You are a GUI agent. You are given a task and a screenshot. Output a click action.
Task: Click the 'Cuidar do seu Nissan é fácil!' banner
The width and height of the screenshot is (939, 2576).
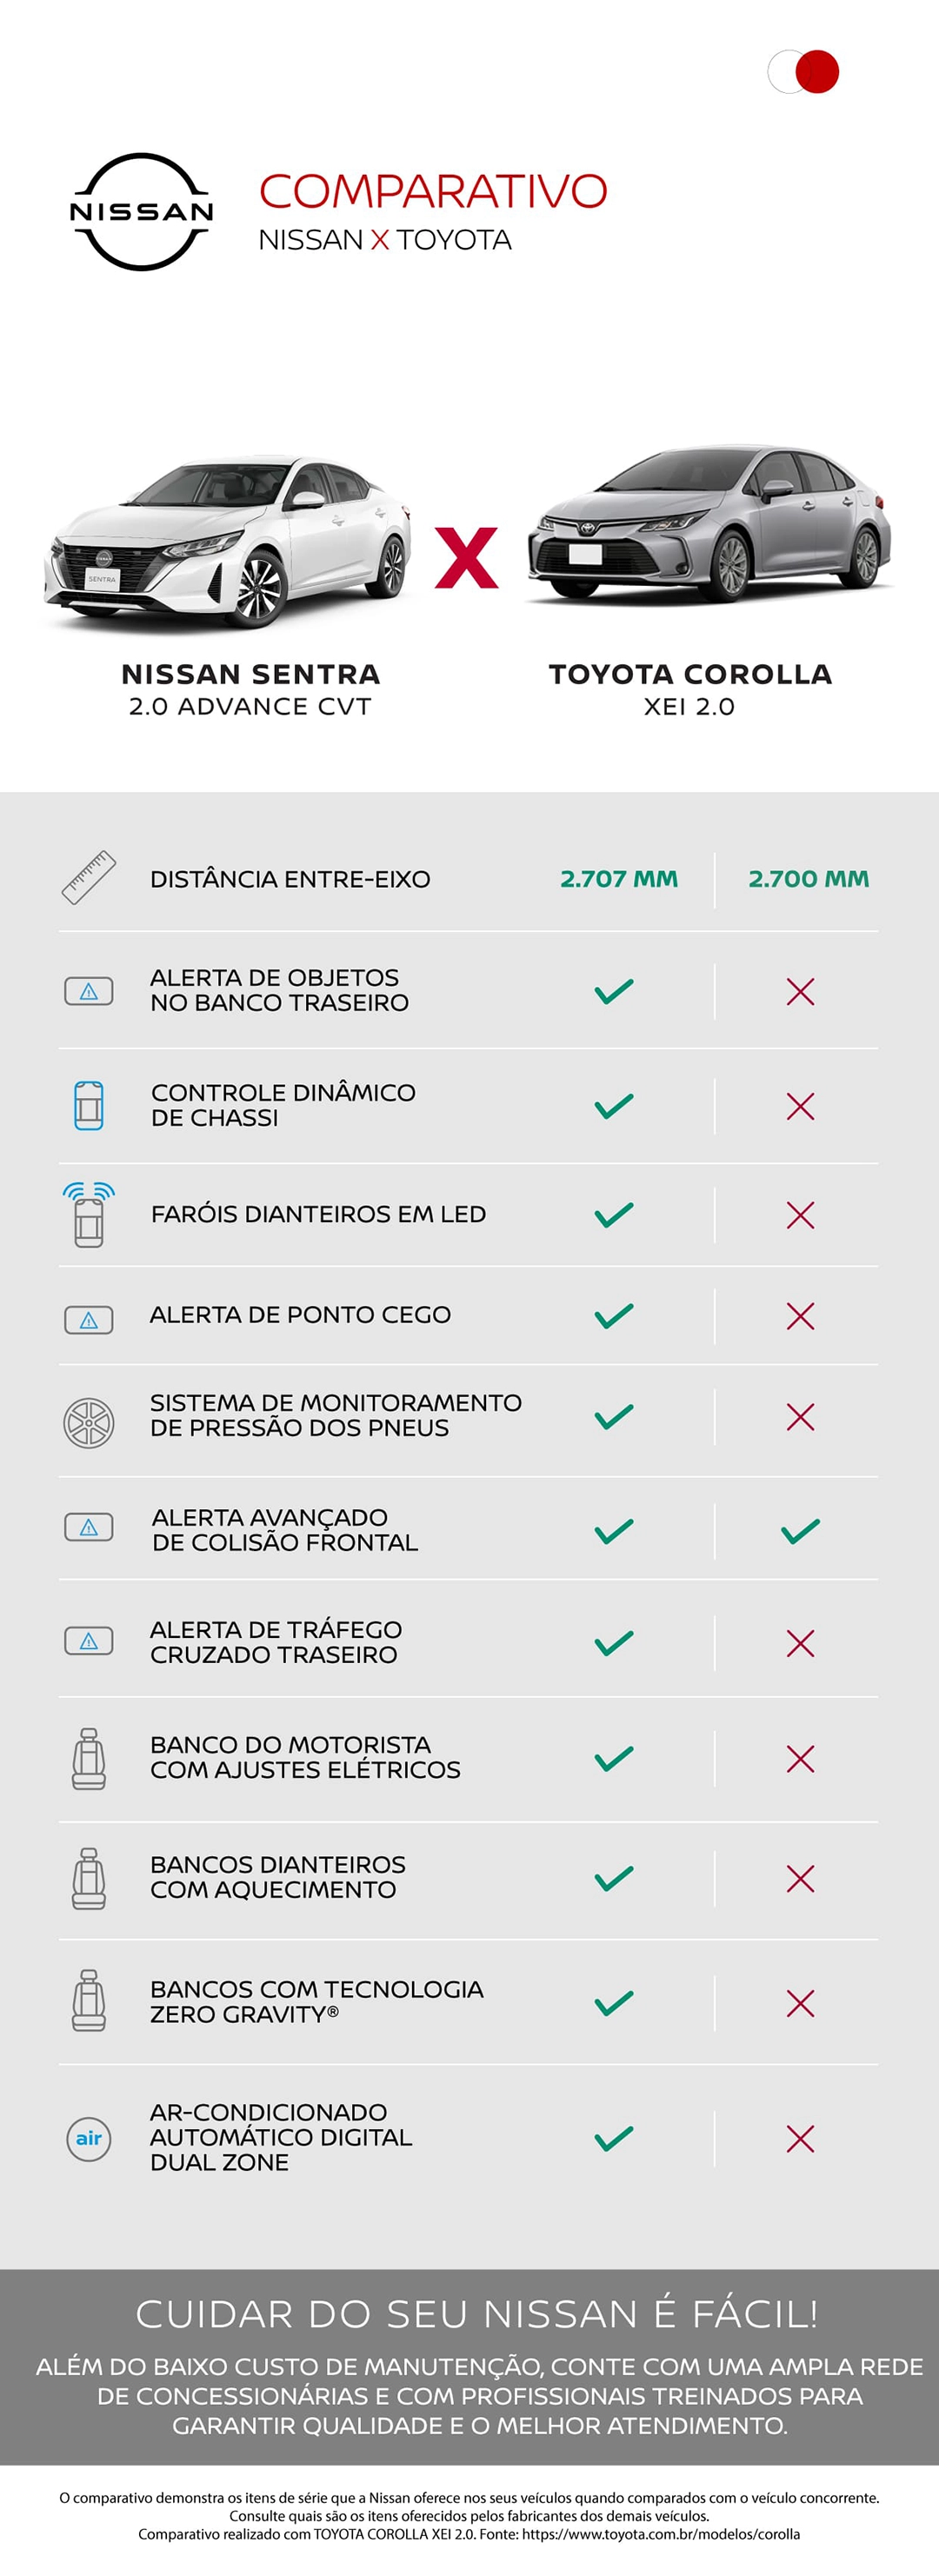click(x=477, y=2314)
